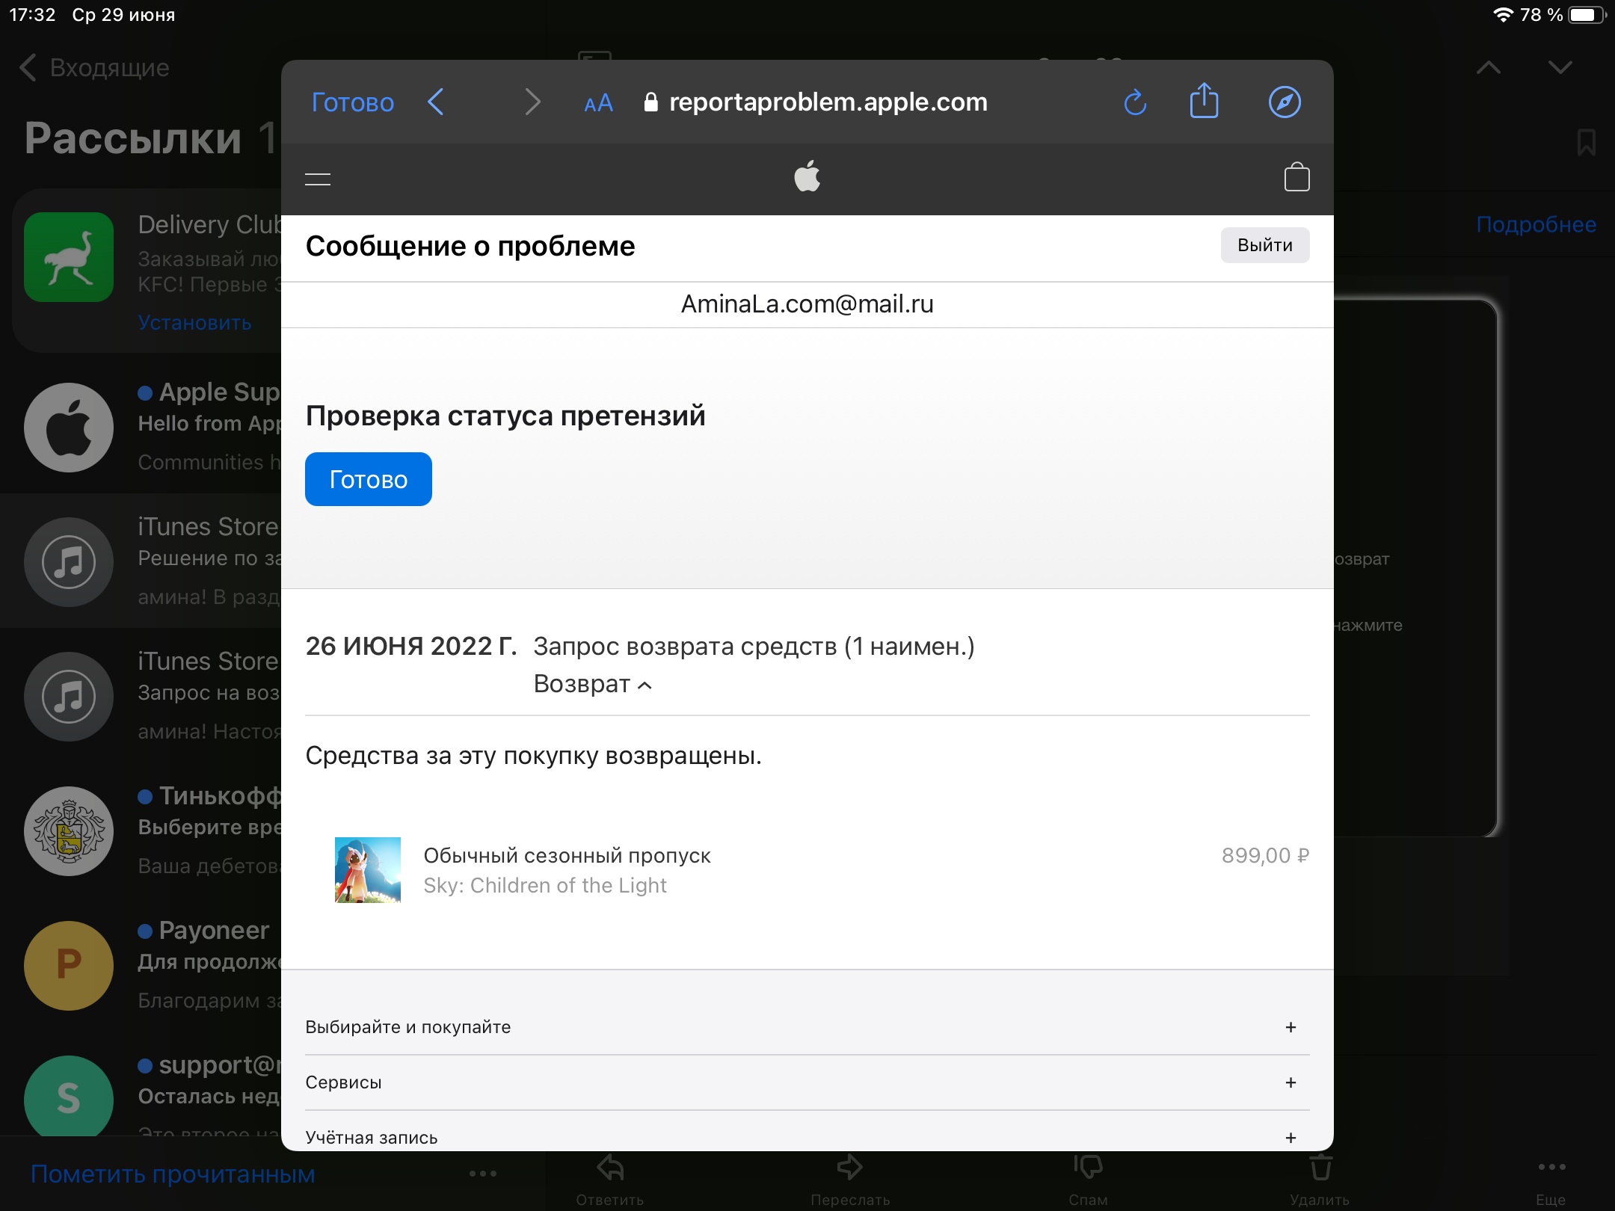Expand Выбирайте и покупайте footer section
Screen dimensions: 1615x1211
point(1290,1027)
